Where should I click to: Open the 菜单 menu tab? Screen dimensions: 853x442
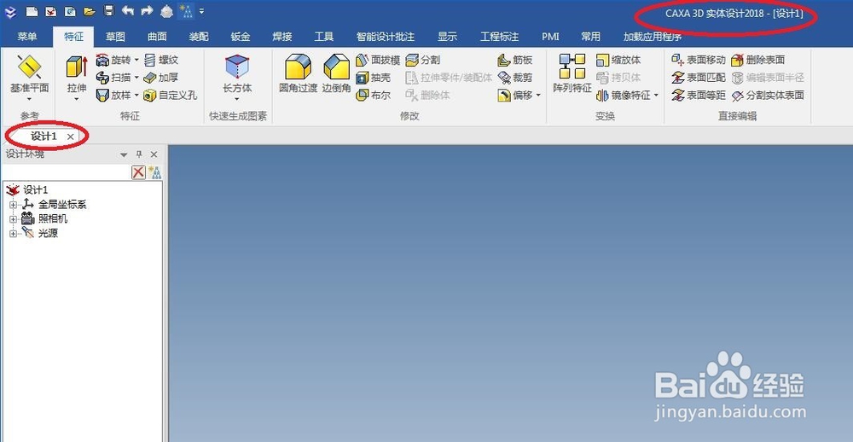tap(26, 37)
